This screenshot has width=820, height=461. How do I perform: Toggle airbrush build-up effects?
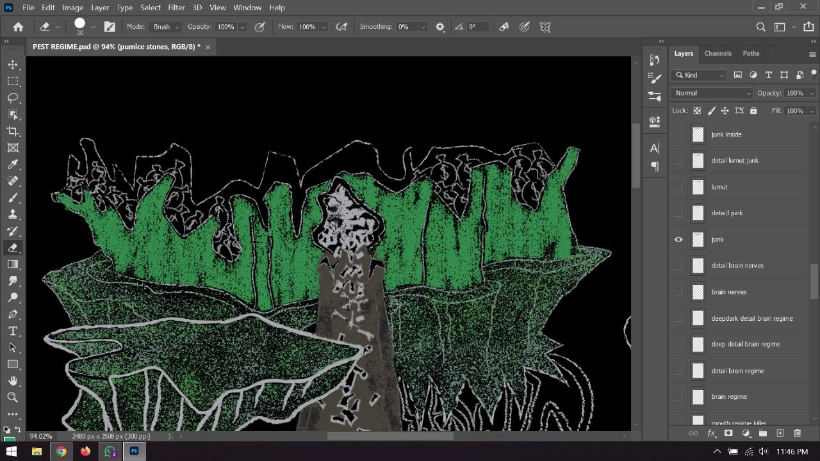341,27
